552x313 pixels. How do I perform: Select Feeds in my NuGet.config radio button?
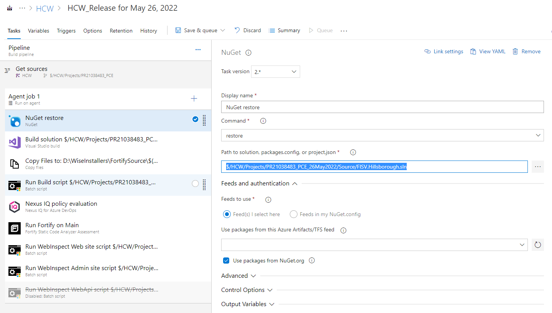pos(294,214)
